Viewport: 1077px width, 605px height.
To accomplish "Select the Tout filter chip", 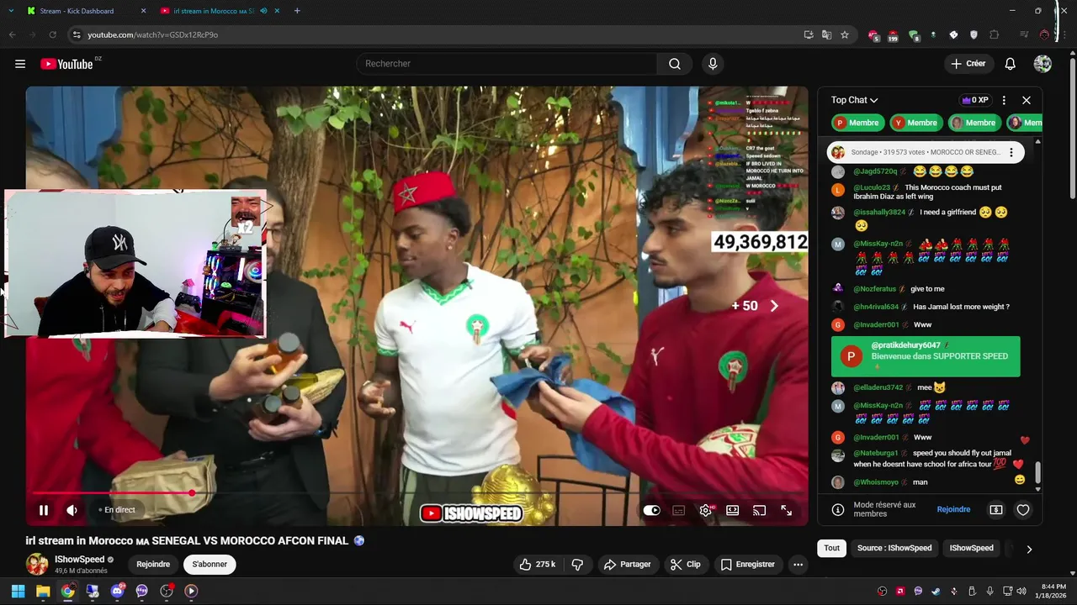I will point(831,548).
